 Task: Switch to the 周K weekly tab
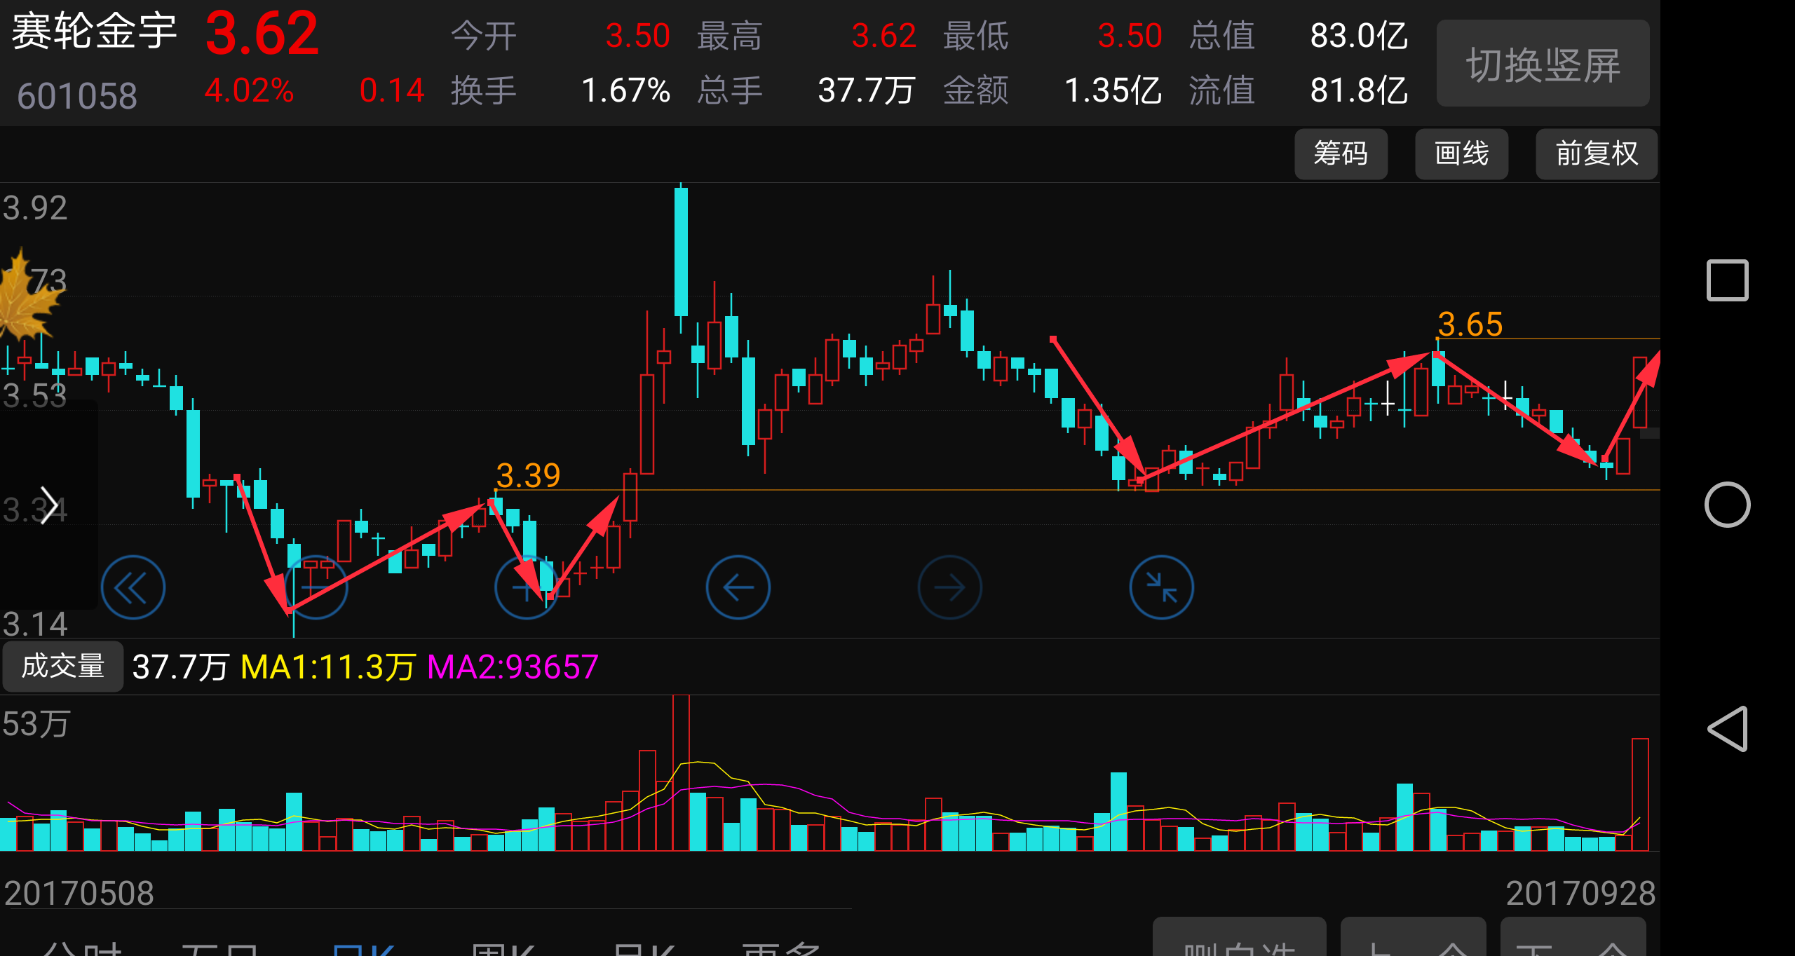coord(502,949)
